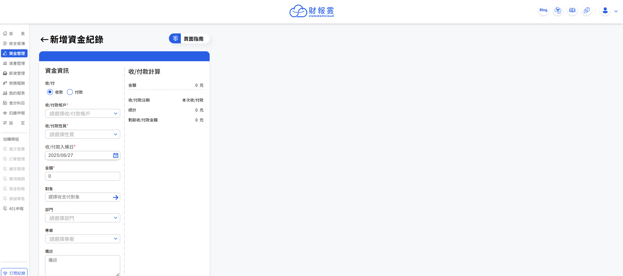The height and width of the screenshot is (276, 623).
Task: Open 薪資管理 in sidebar
Action: (x=14, y=73)
